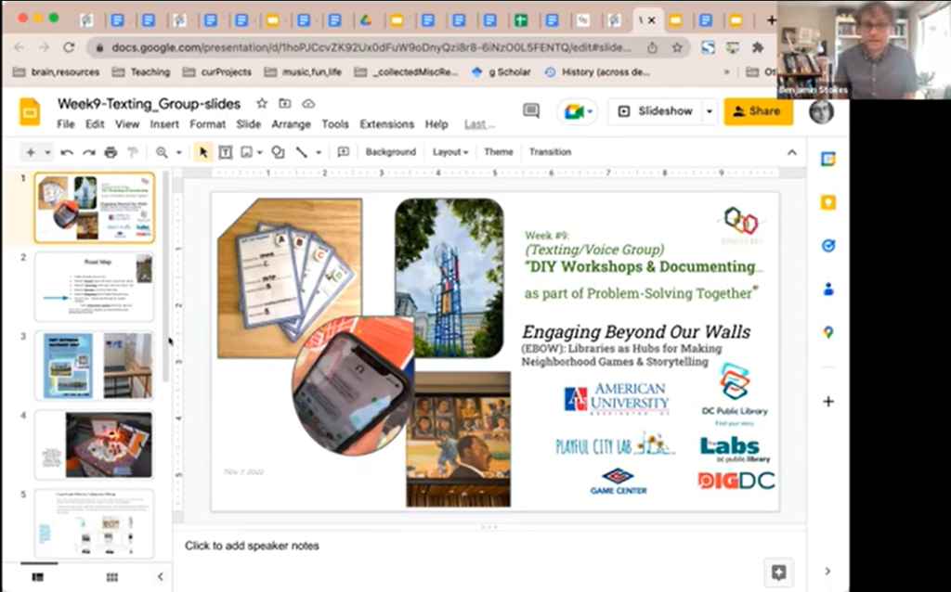Open the Background settings
The height and width of the screenshot is (592, 951).
click(391, 152)
